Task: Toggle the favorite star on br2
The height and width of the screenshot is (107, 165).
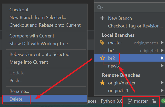Action: pyautogui.click(x=102, y=58)
